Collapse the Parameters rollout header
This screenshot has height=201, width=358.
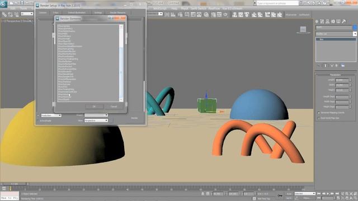pyautogui.click(x=336, y=75)
